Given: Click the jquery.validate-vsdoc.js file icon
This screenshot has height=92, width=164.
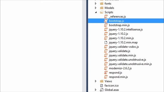Looking at the screenshot, I should pos(106,47).
